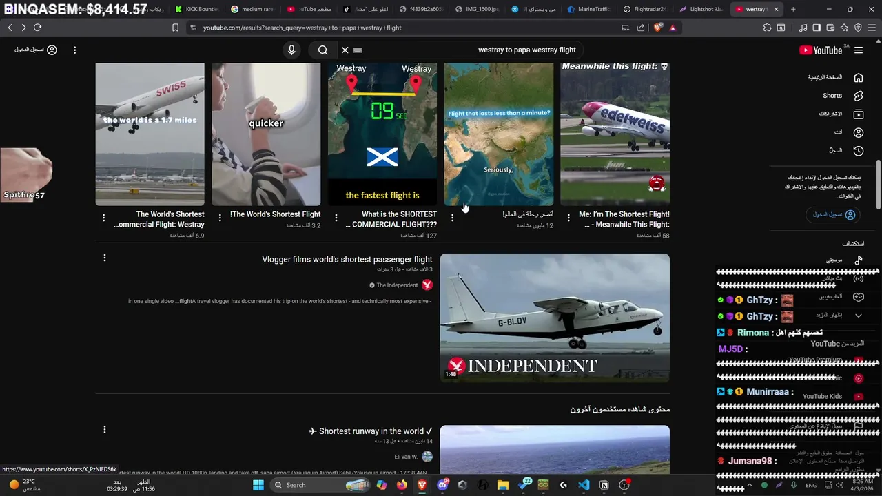The width and height of the screenshot is (882, 496).
Task: Open options menu for 'The World's Shortest Flight!' Short
Action: (x=220, y=218)
